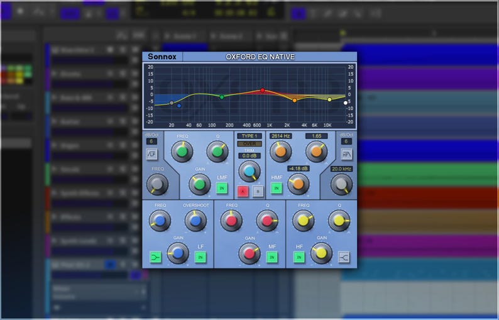Toggle the grey HF shelf shape button
Viewport: 499px width, 320px height.
click(x=344, y=257)
